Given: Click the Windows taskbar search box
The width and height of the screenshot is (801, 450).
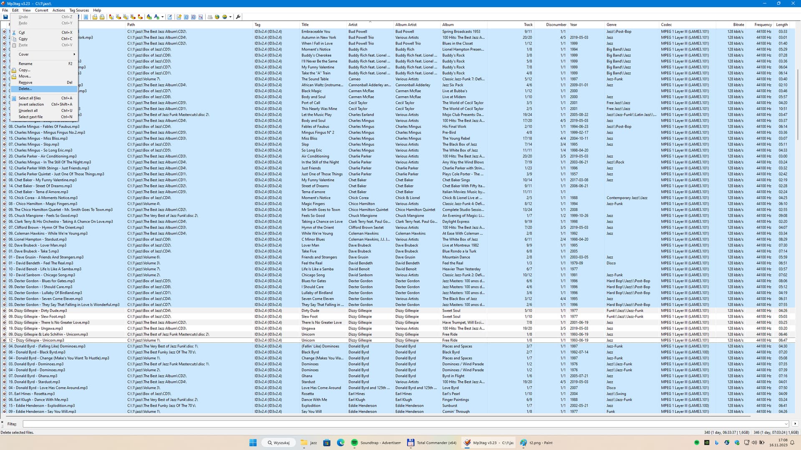Looking at the screenshot, I should [279, 442].
